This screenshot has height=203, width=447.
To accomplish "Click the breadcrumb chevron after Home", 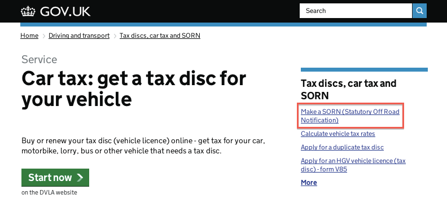I will click(44, 36).
